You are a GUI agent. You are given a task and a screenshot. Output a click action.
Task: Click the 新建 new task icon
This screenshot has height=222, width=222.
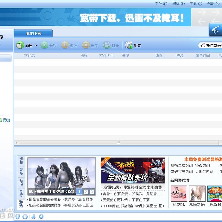pos(20,45)
